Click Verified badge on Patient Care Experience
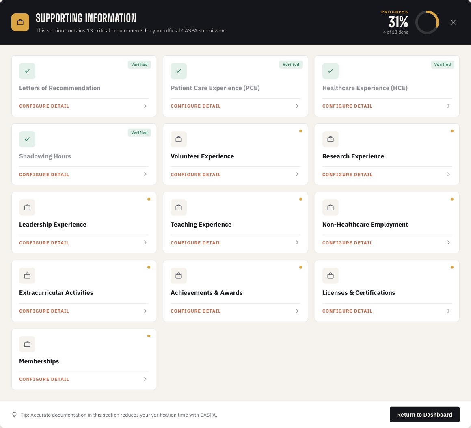 pyautogui.click(x=291, y=65)
